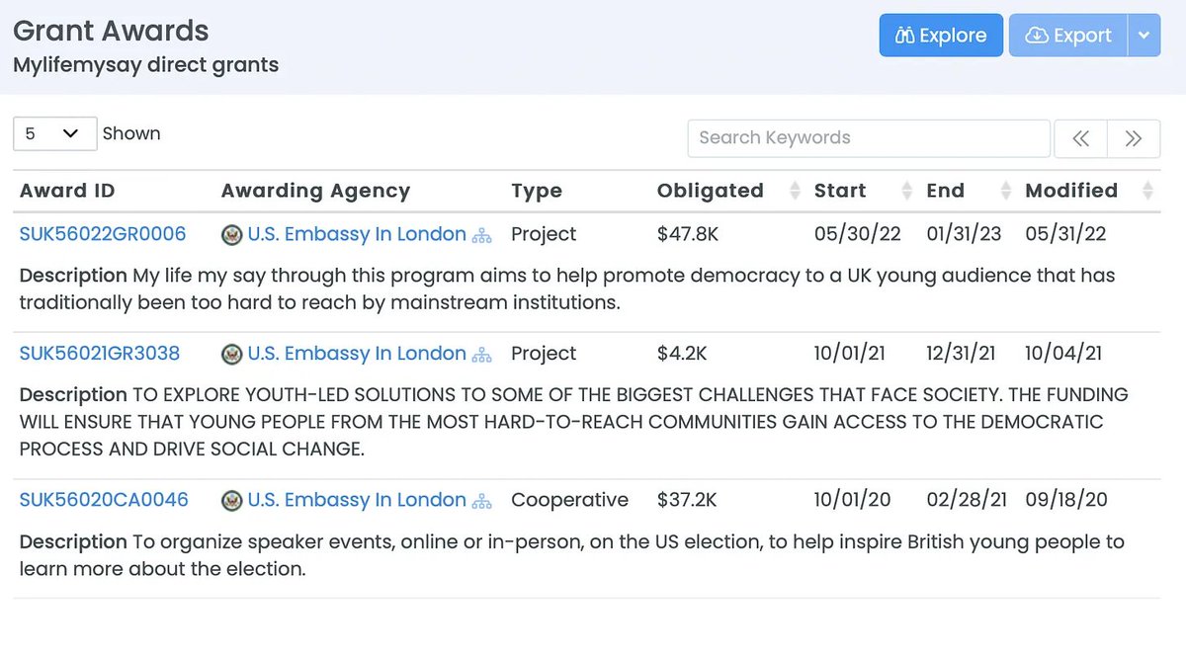Open U.S. Embassy In London link, Cooperative row
This screenshot has width=1186, height=656.
tap(357, 500)
